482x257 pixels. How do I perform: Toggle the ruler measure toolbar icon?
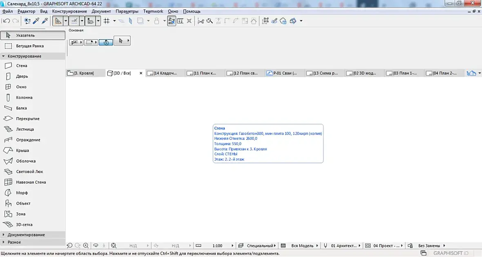(181, 21)
